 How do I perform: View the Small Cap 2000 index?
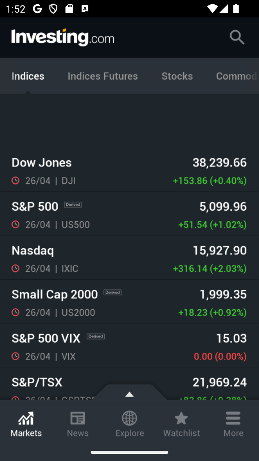[x=129, y=302]
